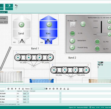Click Band 1 left direction arrow
The width and height of the screenshot is (111, 109).
[x=17, y=53]
